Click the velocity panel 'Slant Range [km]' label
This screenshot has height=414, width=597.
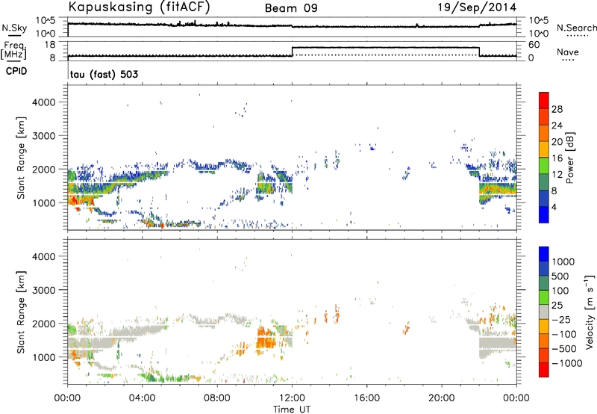21,312
